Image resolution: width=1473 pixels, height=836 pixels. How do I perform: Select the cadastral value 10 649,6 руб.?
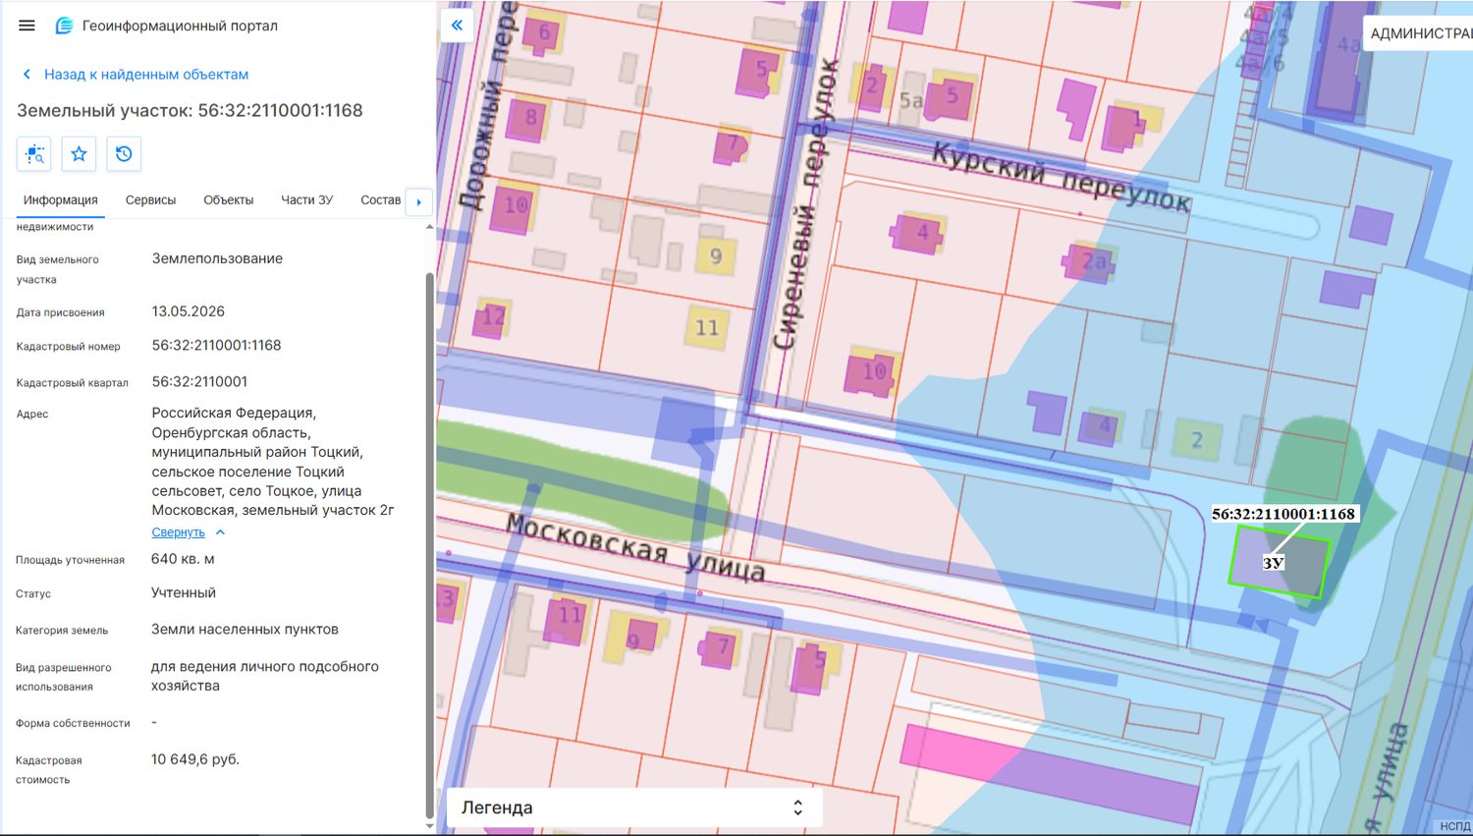tap(195, 759)
